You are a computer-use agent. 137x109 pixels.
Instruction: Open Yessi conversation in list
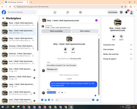pos(19,62)
